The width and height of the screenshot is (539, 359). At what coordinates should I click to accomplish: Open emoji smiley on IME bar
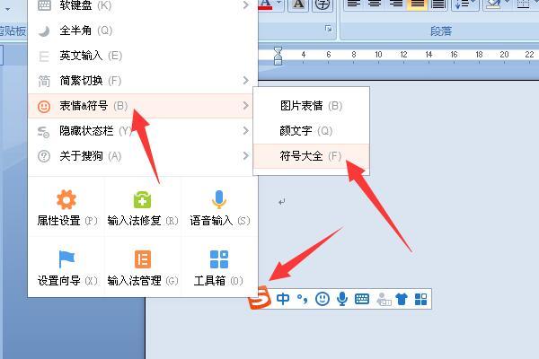tap(323, 299)
